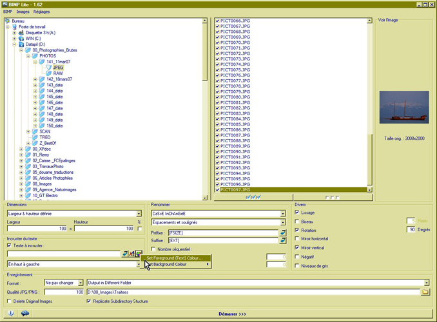The height and width of the screenshot is (322, 437).
Task: Choose Set Foreground (Text) Colour menu entry
Action: pyautogui.click(x=174, y=258)
